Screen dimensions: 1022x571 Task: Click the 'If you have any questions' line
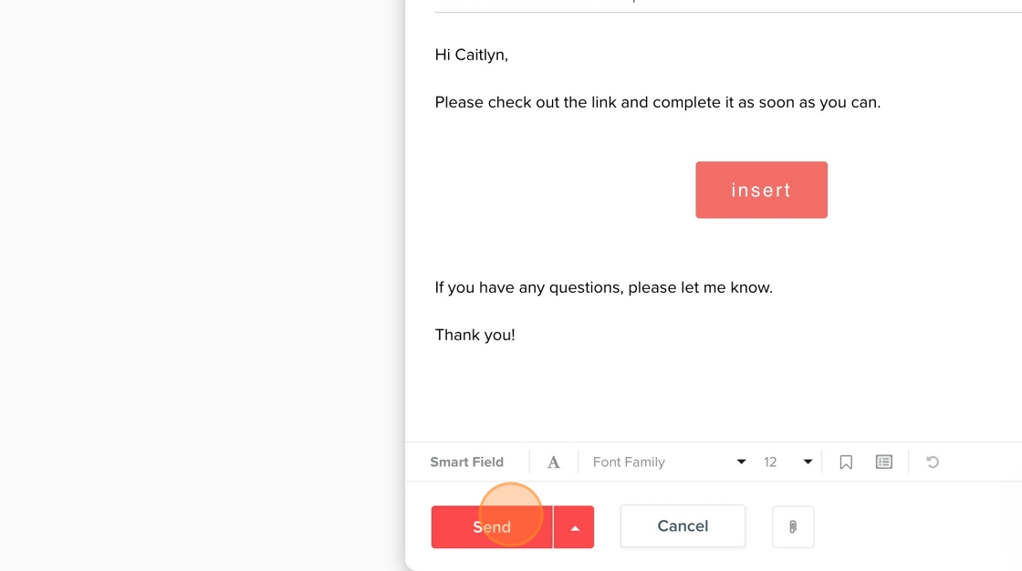[603, 287]
